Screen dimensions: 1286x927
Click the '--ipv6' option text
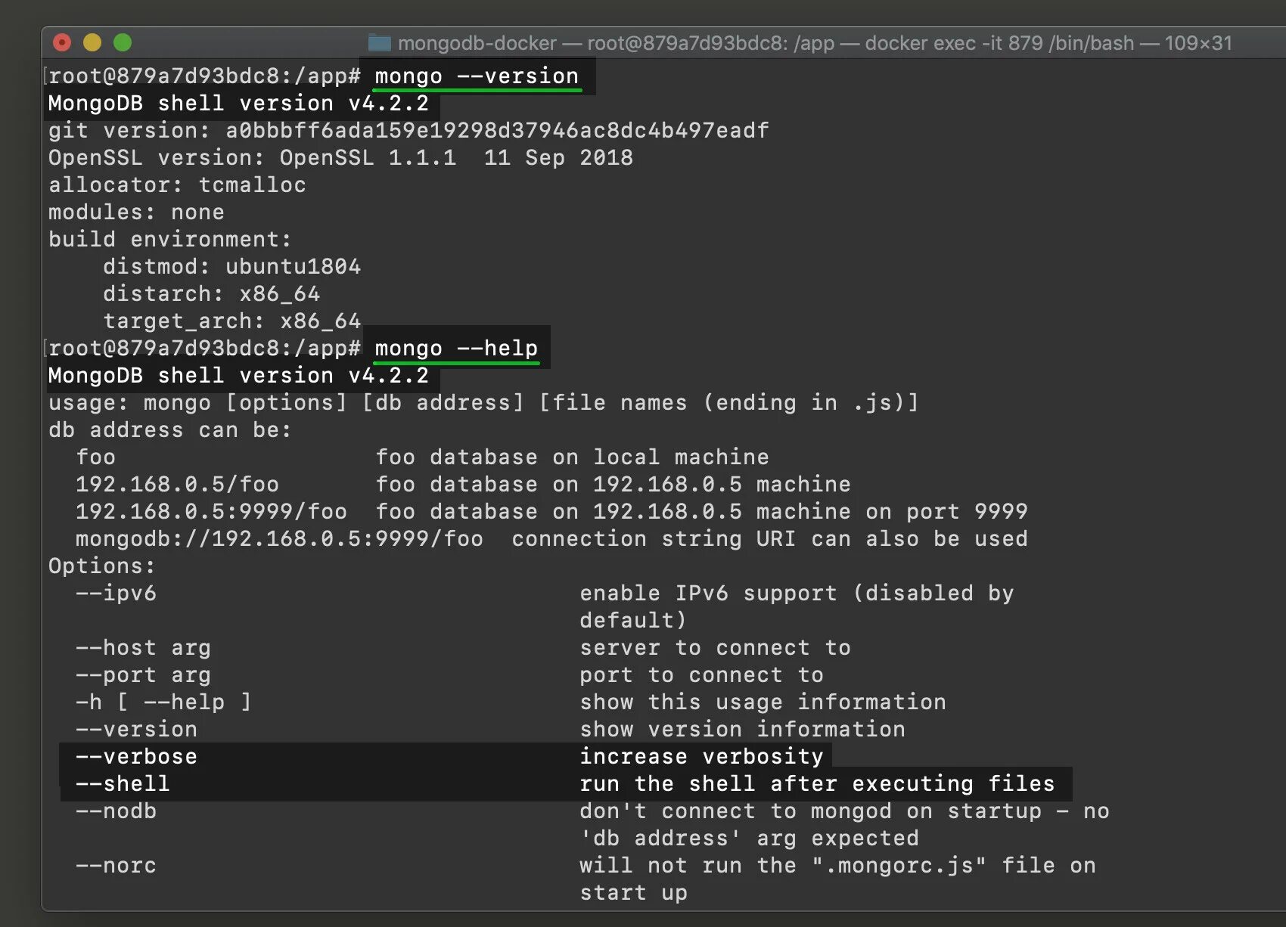pyautogui.click(x=116, y=594)
